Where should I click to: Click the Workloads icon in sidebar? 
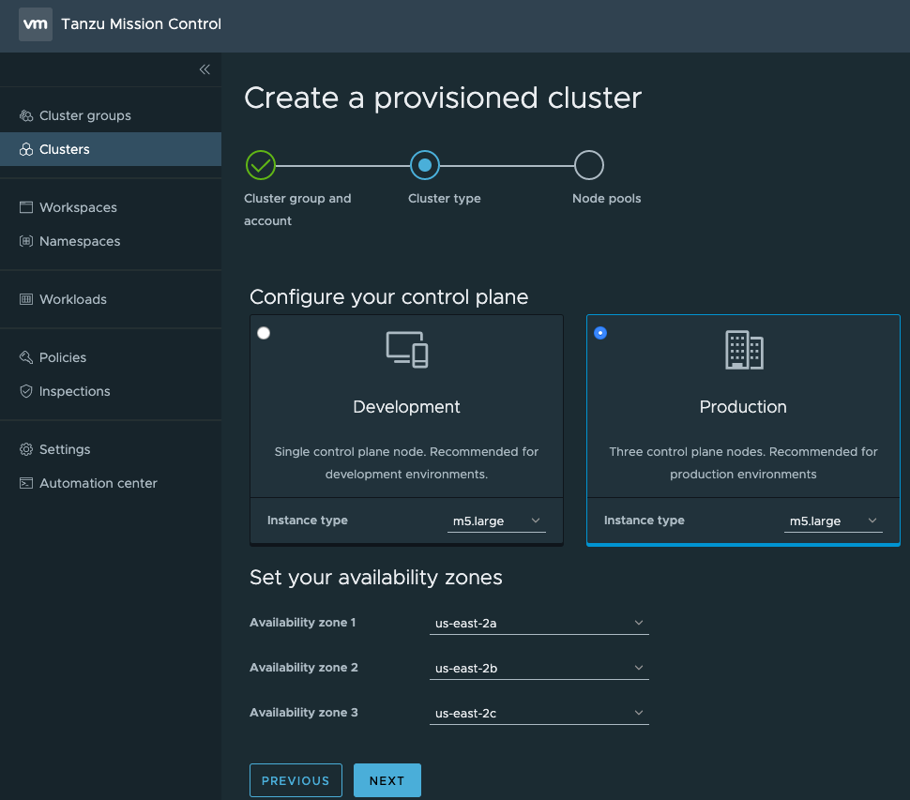[26, 299]
